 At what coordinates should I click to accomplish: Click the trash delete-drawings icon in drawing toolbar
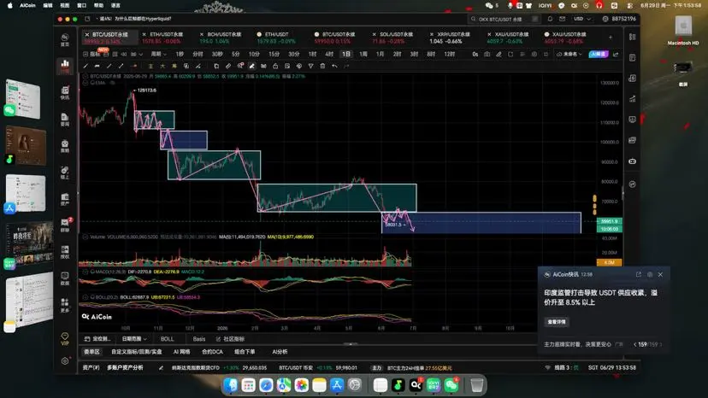(x=322, y=66)
